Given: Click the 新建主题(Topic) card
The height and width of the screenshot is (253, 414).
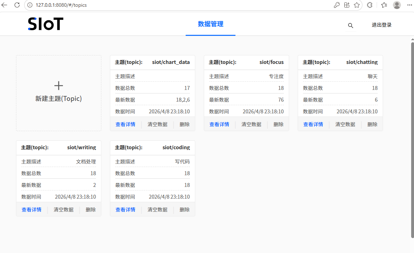Looking at the screenshot, I should 58,93.
